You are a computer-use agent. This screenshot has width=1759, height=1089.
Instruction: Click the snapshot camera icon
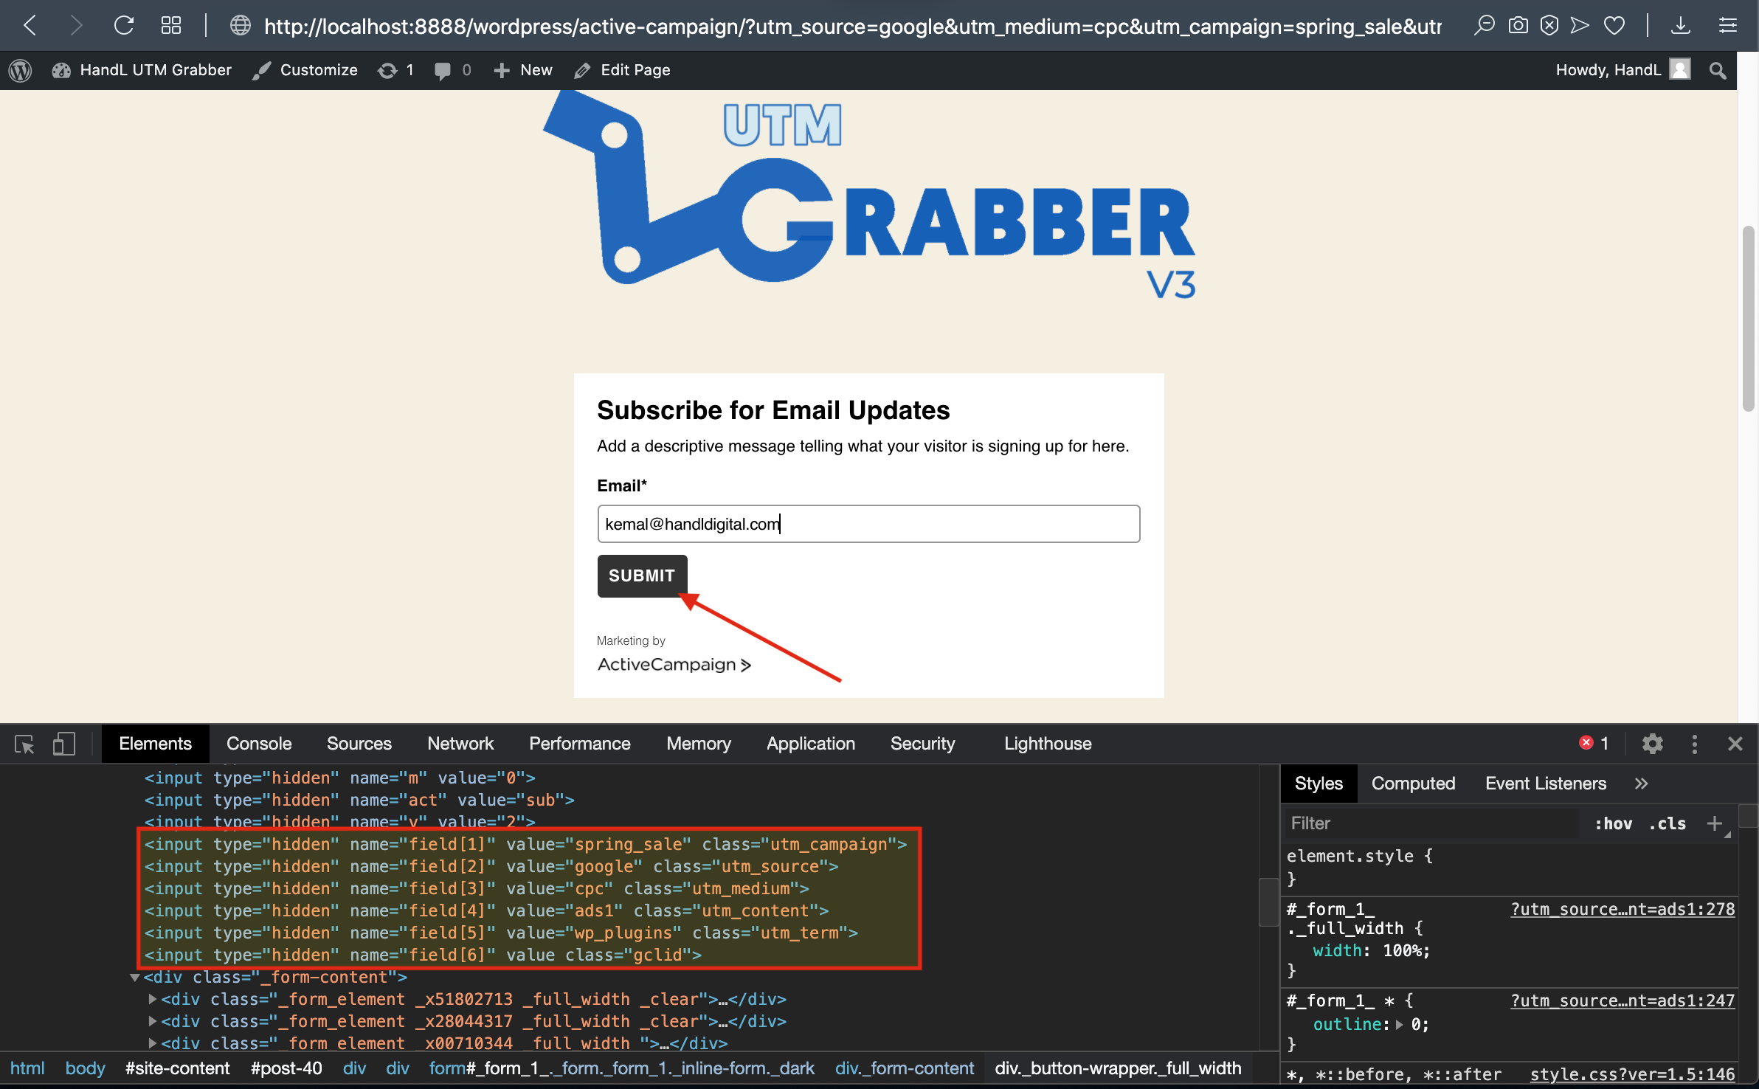coord(1518,26)
